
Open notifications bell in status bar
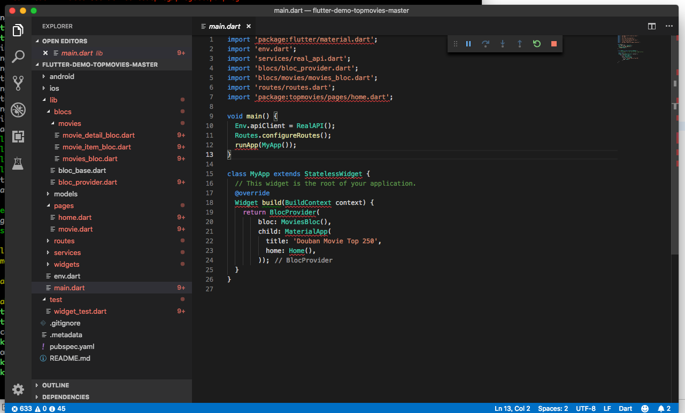click(664, 408)
